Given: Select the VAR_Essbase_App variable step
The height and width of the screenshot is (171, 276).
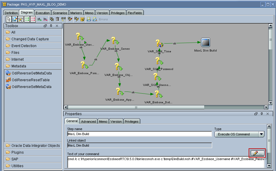Looking at the screenshot, I should tap(120, 92).
